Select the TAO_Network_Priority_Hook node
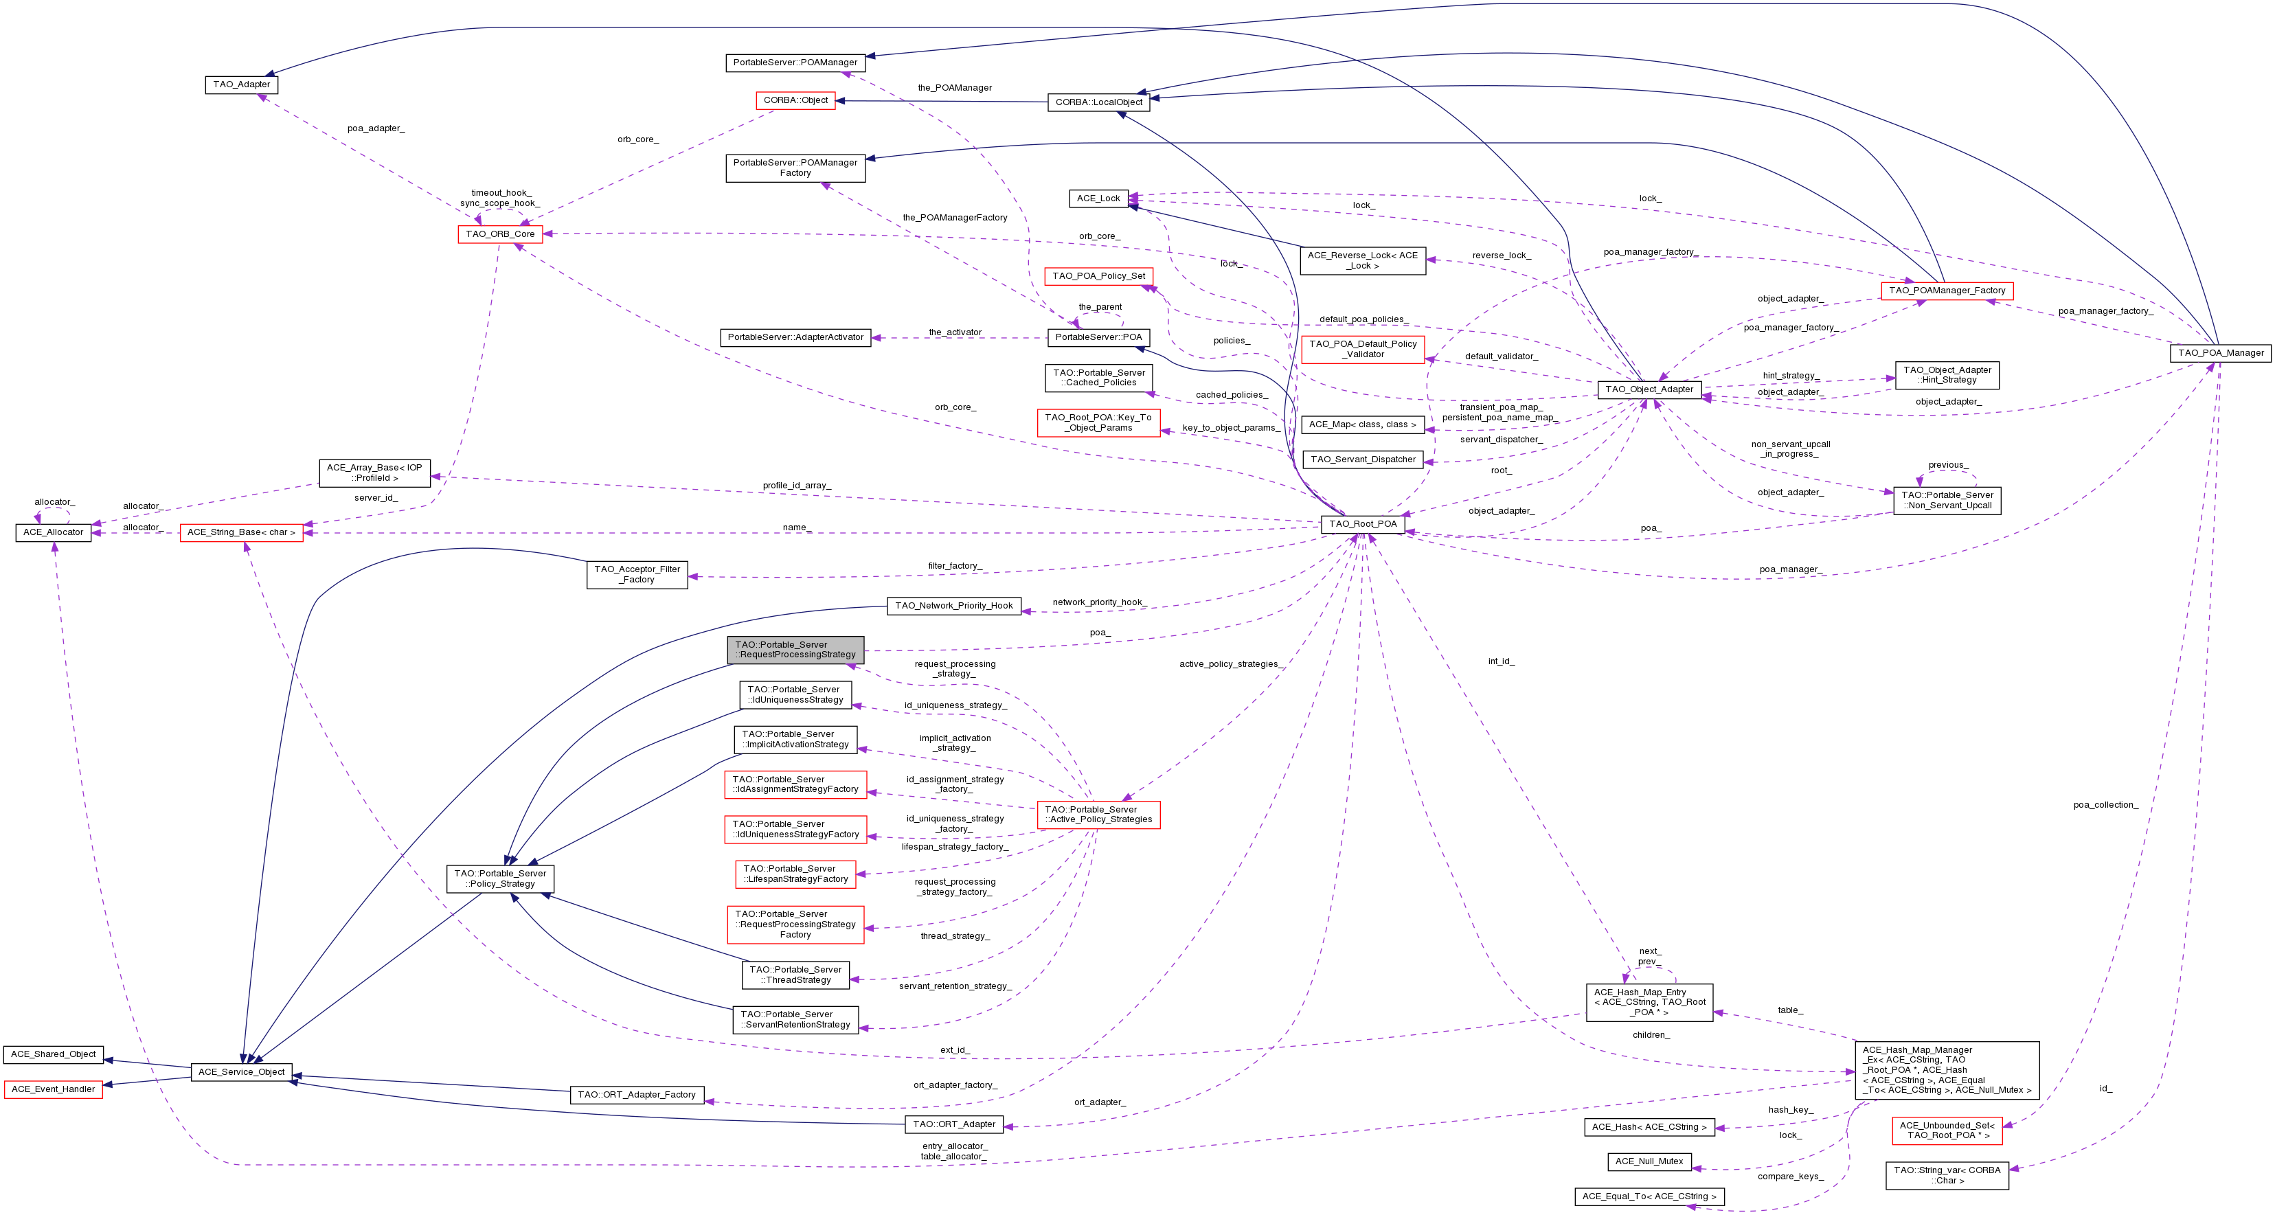This screenshot has width=2275, height=1215. pos(953,606)
